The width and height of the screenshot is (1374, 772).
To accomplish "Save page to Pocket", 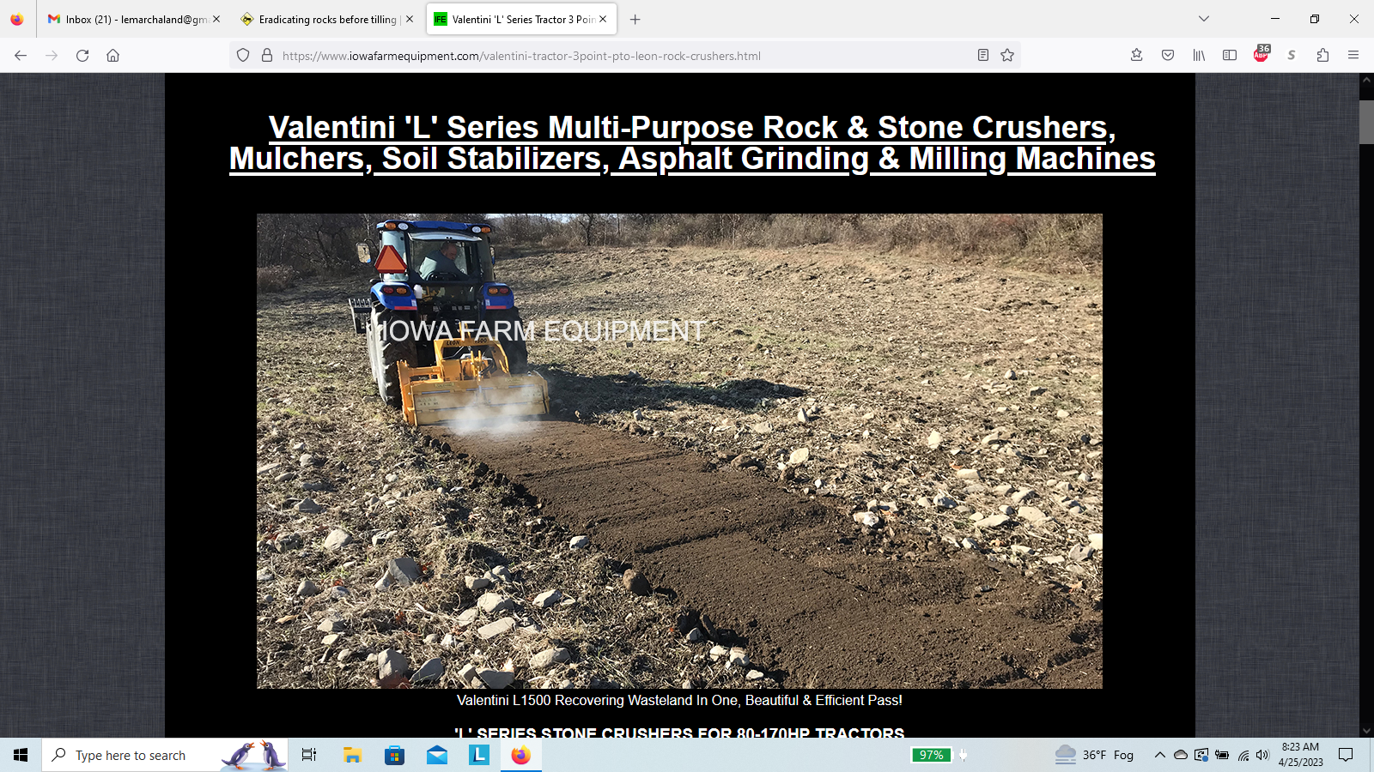I will [x=1168, y=56].
